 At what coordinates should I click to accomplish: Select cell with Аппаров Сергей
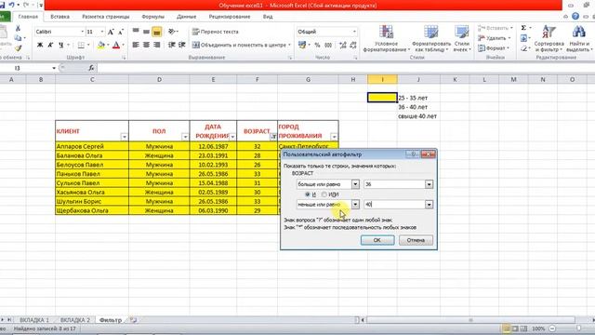[x=92, y=146]
